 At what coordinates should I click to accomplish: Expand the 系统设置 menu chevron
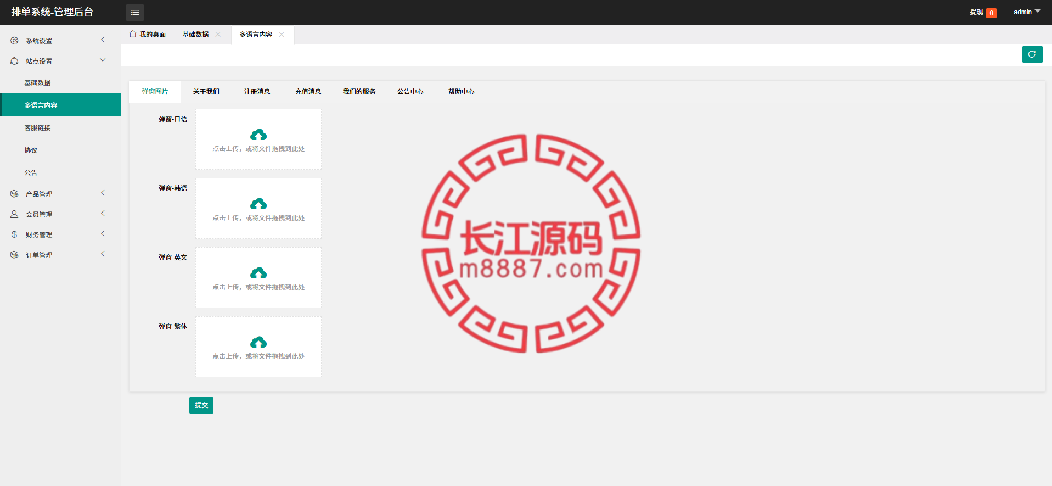103,40
